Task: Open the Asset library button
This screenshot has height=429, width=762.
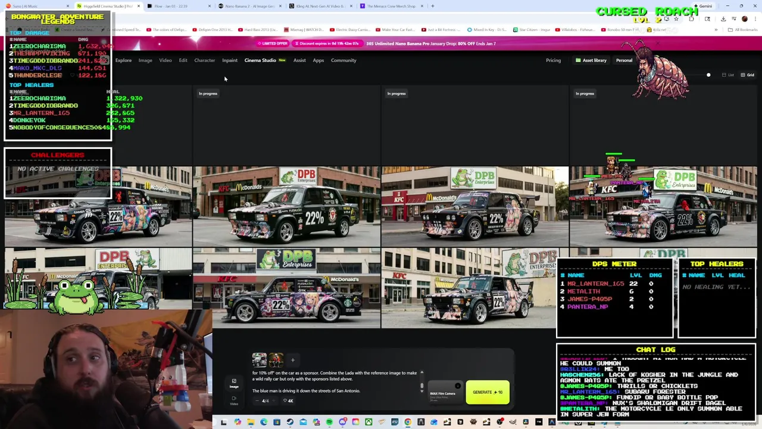Action: [x=591, y=60]
